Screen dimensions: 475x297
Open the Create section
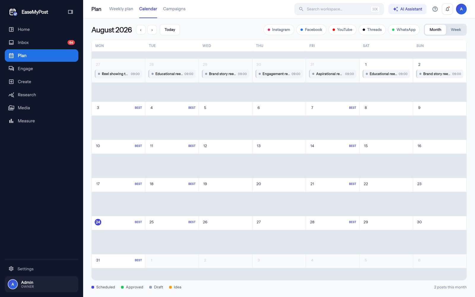tap(42, 82)
